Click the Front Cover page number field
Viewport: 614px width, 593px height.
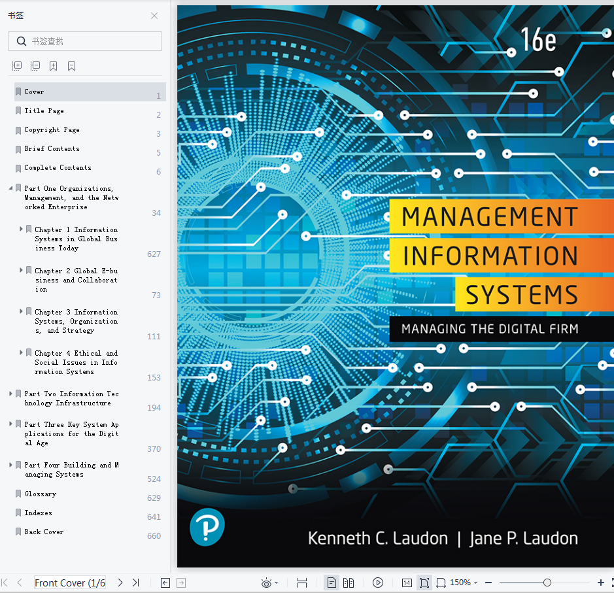tap(70, 583)
